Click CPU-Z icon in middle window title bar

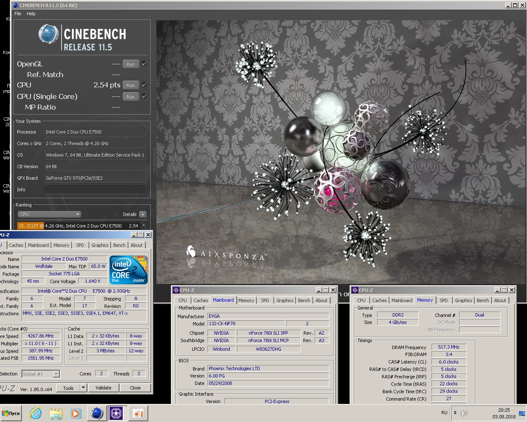point(176,290)
